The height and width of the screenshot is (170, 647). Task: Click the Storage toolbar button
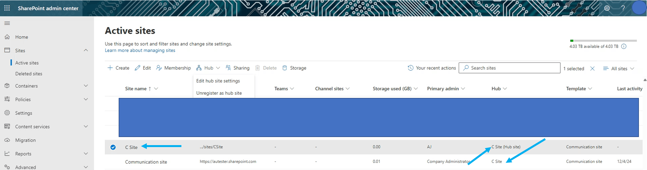click(x=294, y=68)
